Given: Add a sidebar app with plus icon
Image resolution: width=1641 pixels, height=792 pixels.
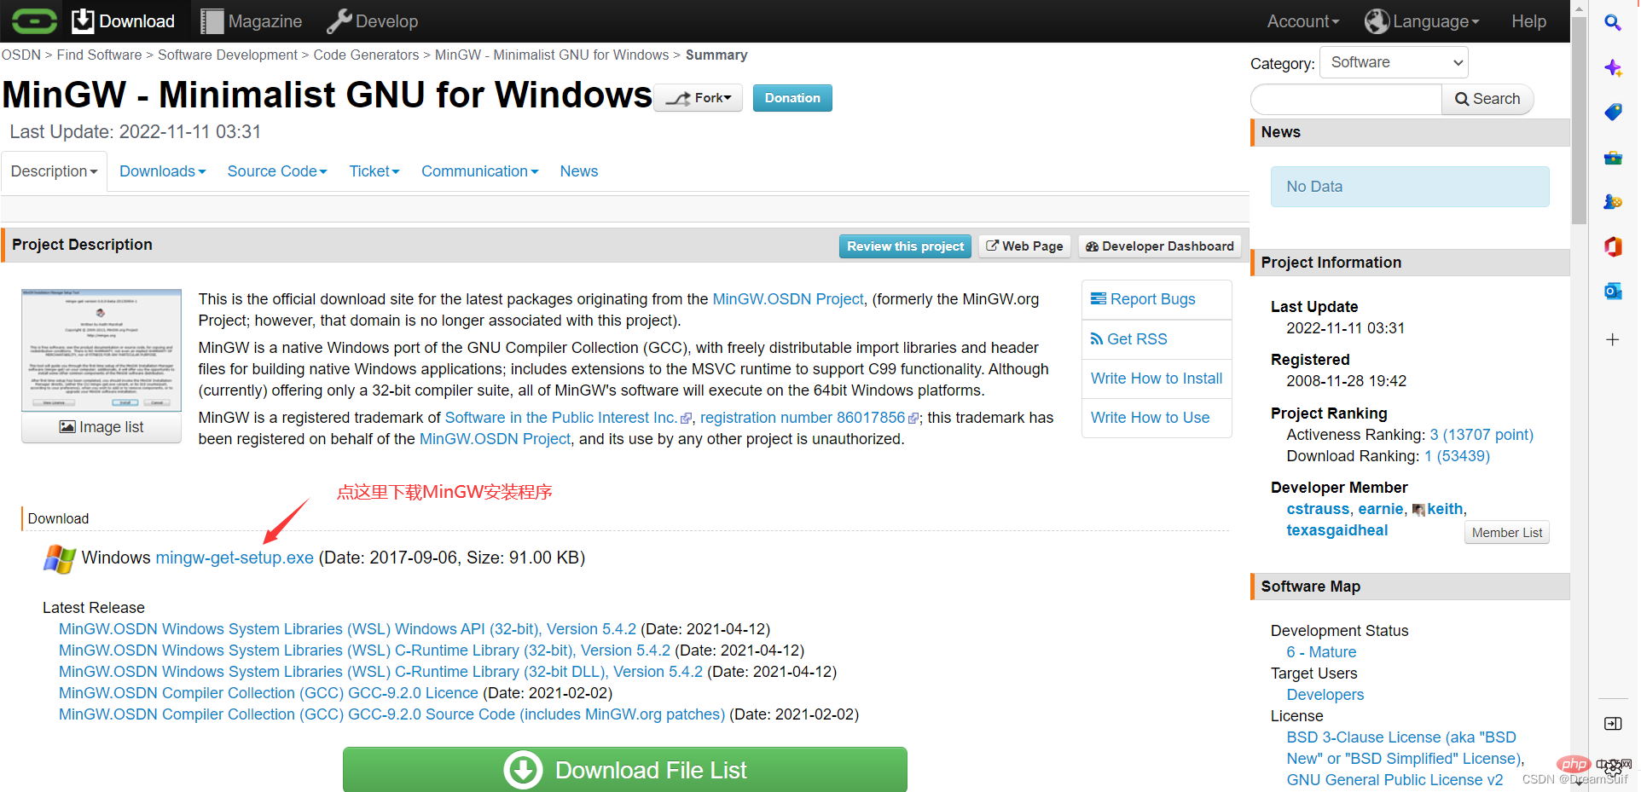Looking at the screenshot, I should [x=1612, y=339].
